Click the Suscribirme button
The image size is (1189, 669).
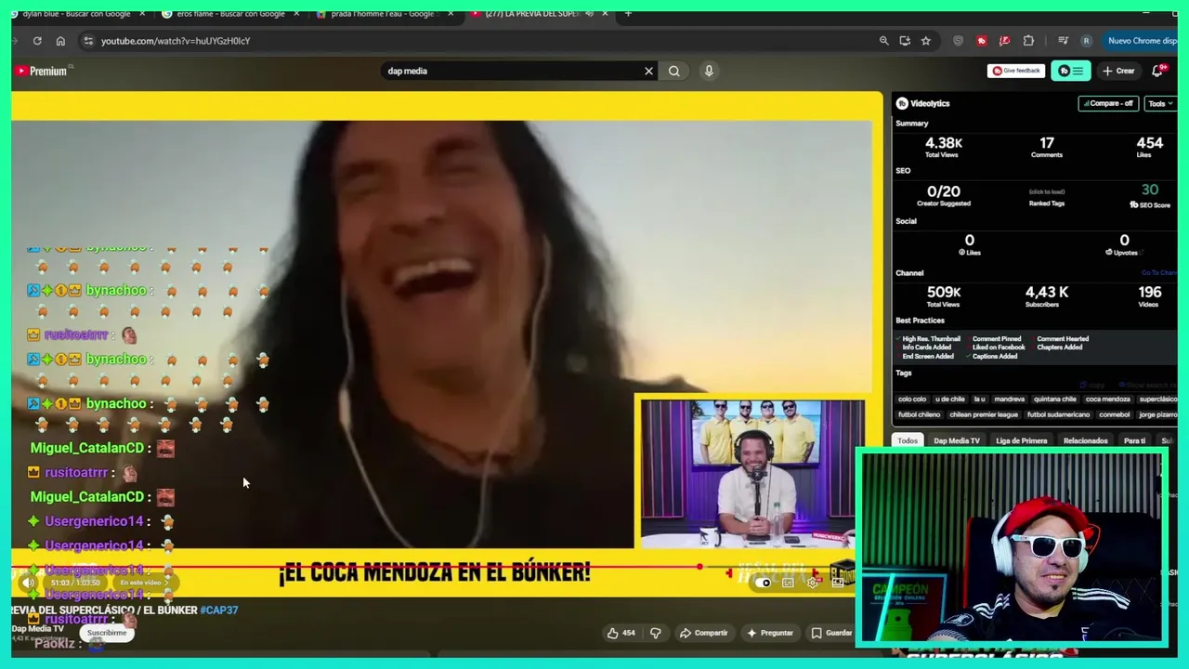point(107,633)
